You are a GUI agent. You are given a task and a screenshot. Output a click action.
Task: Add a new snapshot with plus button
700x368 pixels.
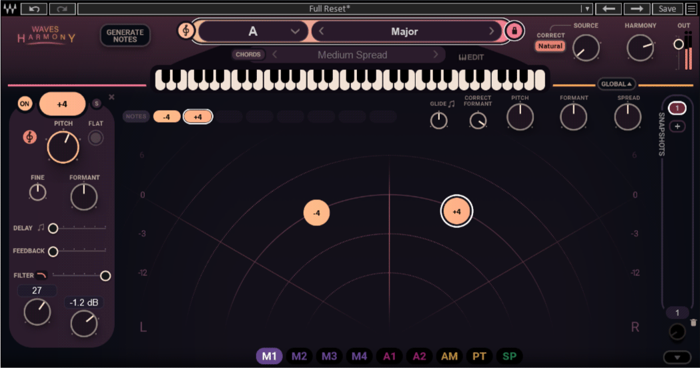677,126
